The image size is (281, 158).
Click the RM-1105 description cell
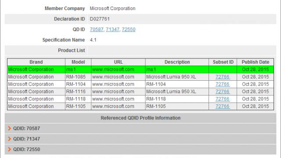tap(177, 106)
